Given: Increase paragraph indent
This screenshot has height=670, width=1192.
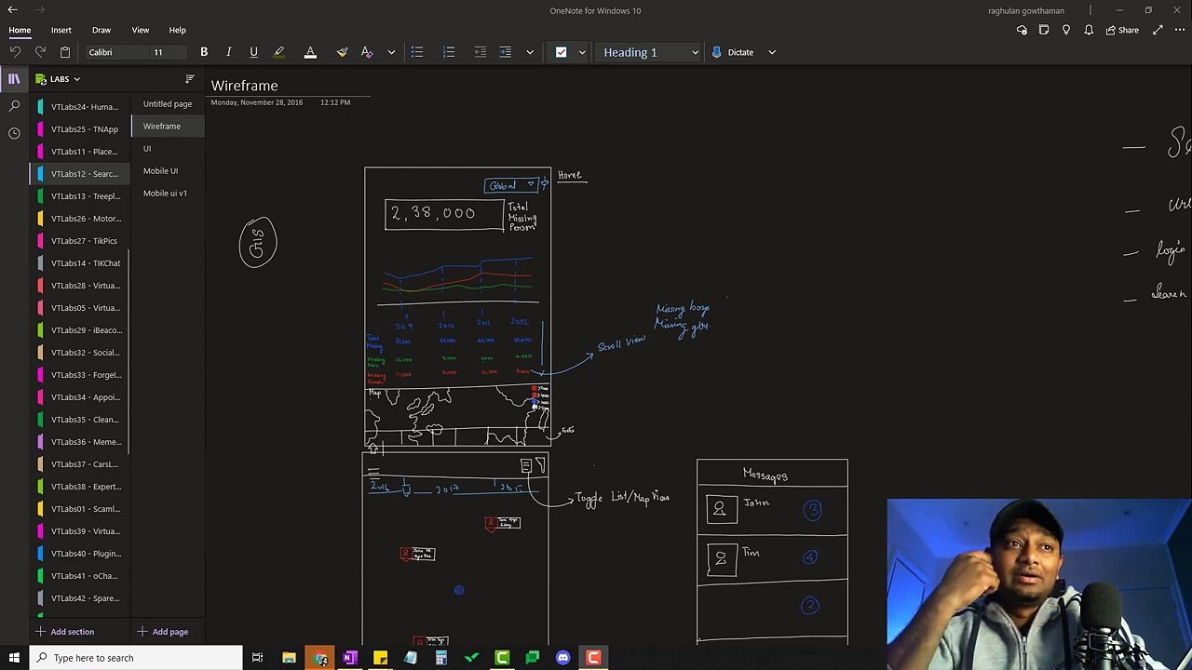Looking at the screenshot, I should (x=506, y=52).
